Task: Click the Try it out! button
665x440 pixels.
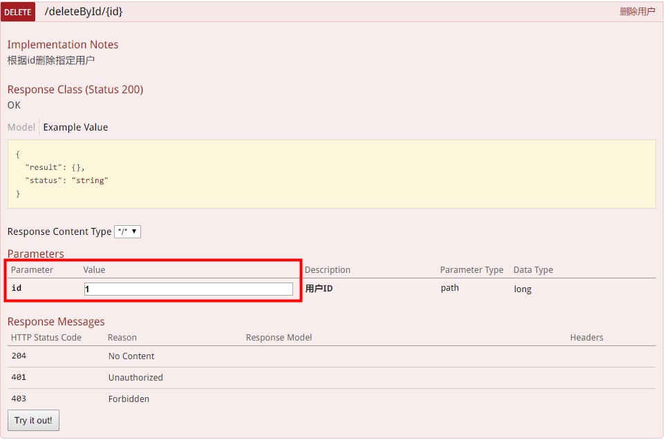Action: [x=33, y=420]
